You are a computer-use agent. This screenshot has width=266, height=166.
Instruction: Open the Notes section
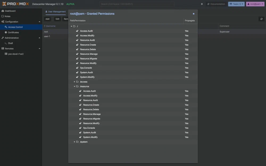click(8, 16)
